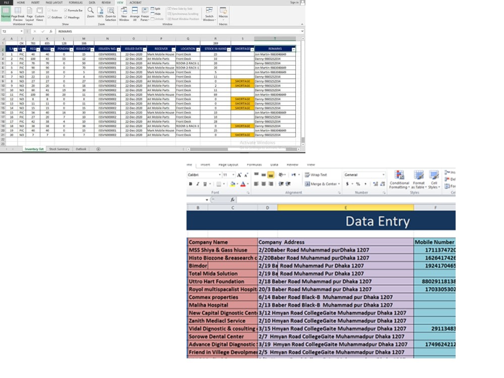Click the Zoom magnifier icon

point(91,13)
